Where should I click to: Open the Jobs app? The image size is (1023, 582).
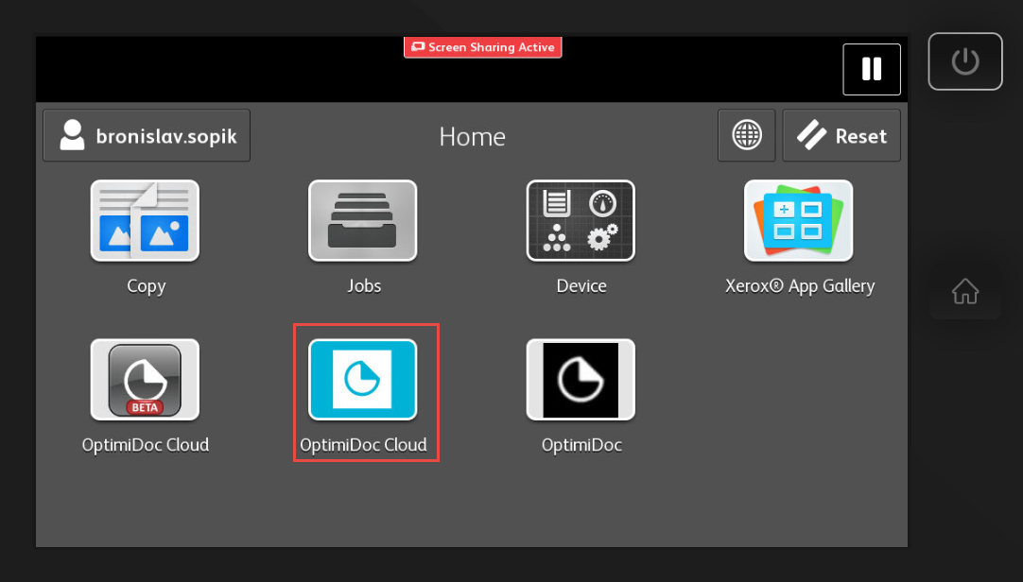pyautogui.click(x=363, y=221)
